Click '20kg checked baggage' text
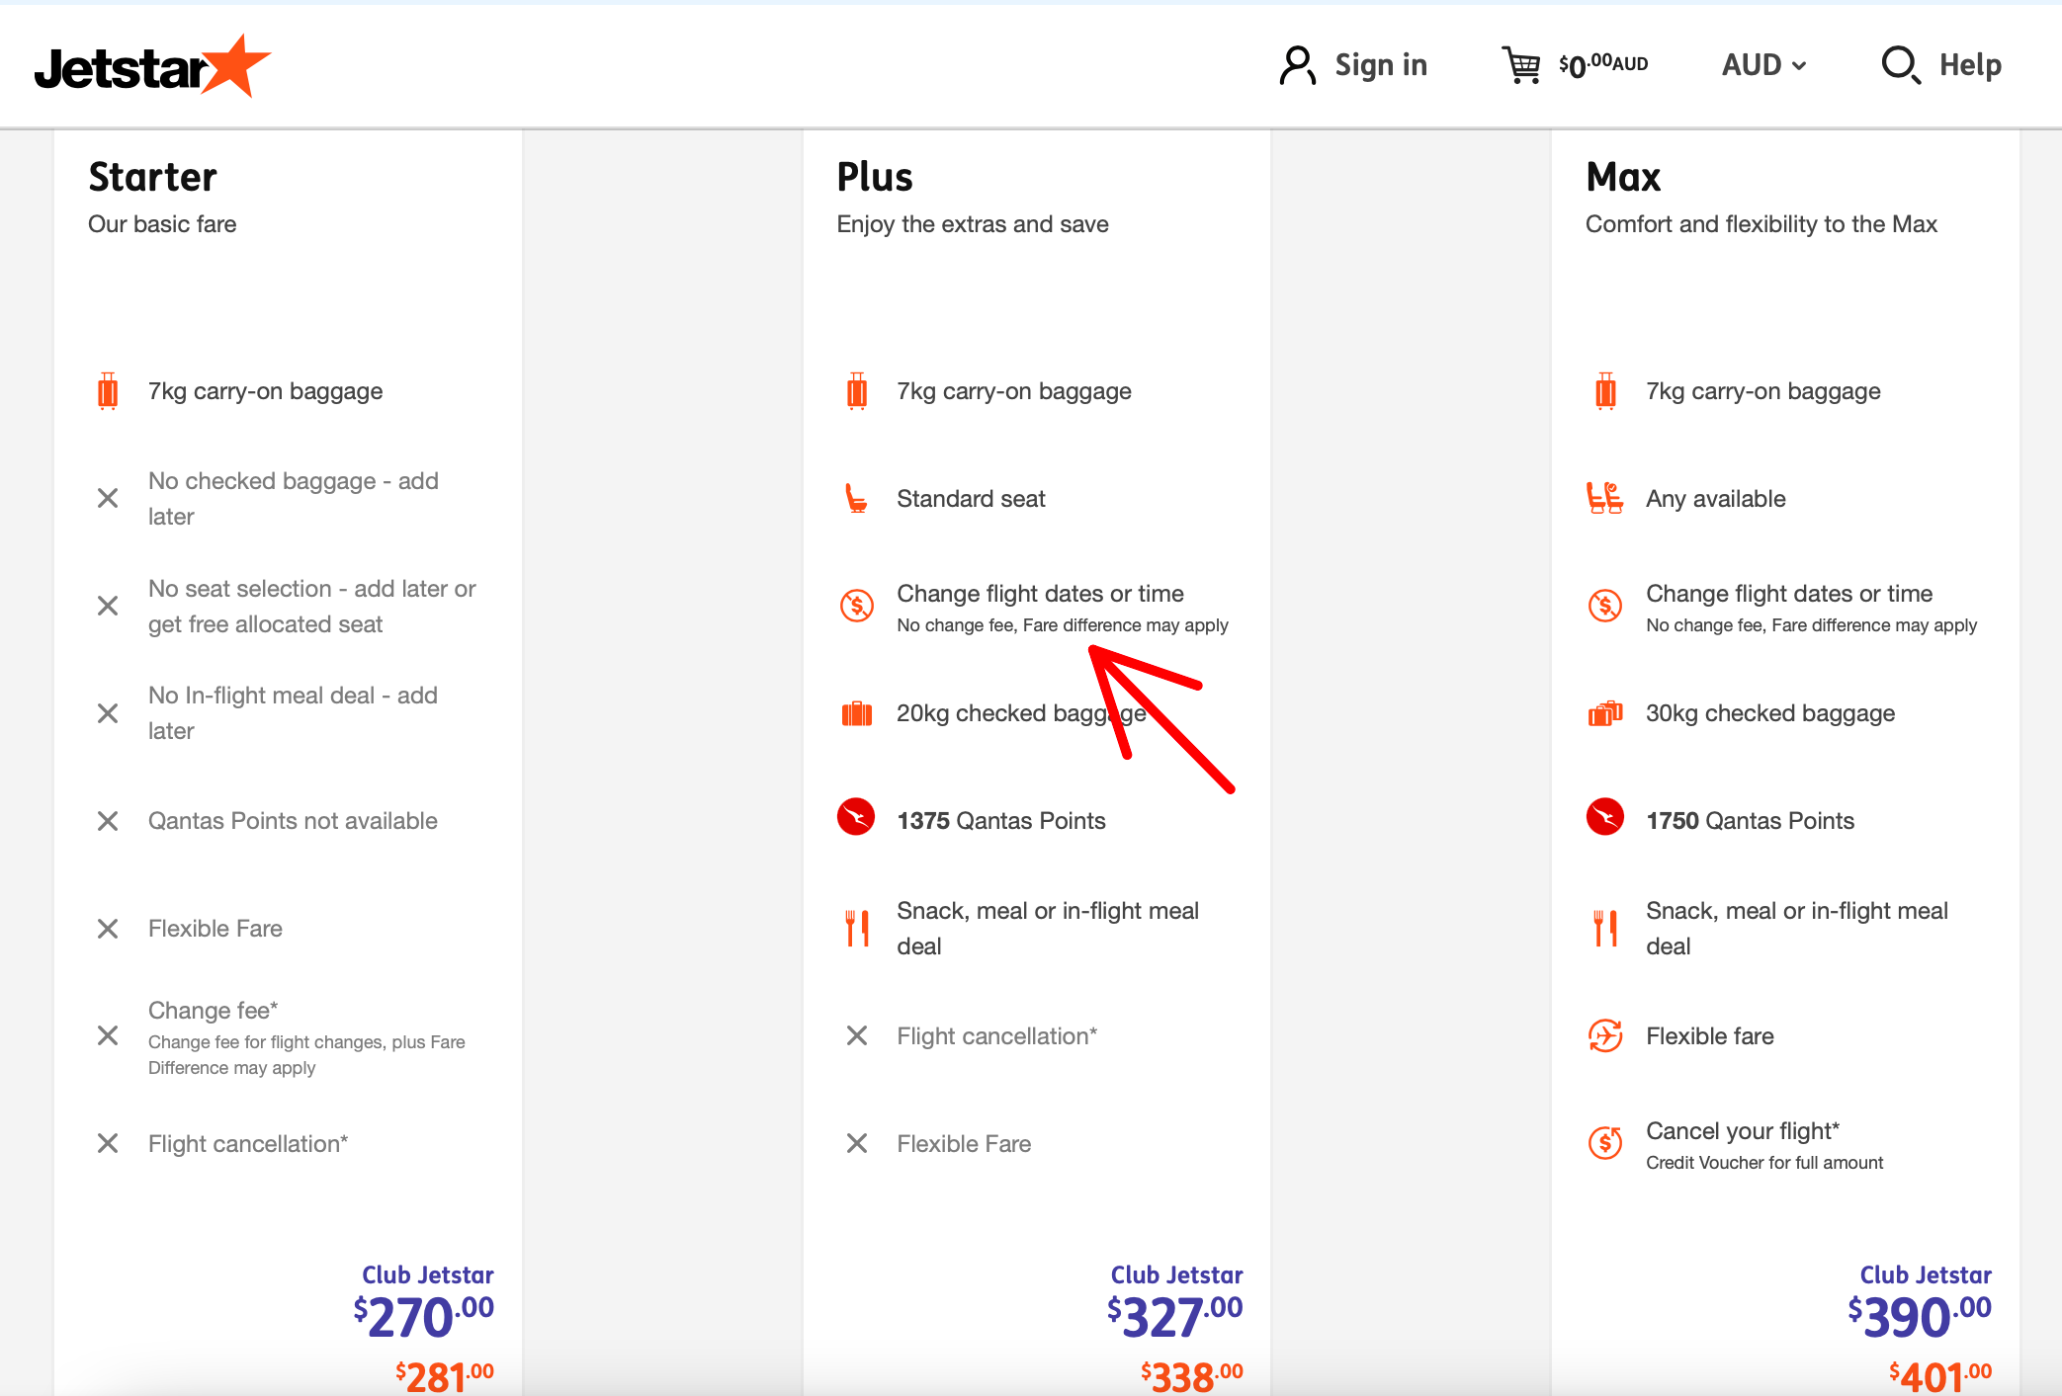Viewport: 2062px width, 1396px height. [1021, 713]
